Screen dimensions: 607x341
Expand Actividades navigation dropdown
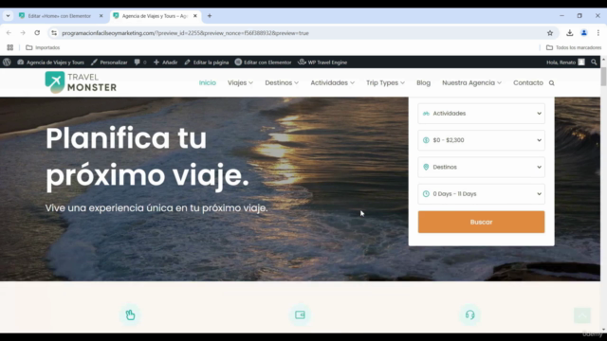[x=333, y=82]
